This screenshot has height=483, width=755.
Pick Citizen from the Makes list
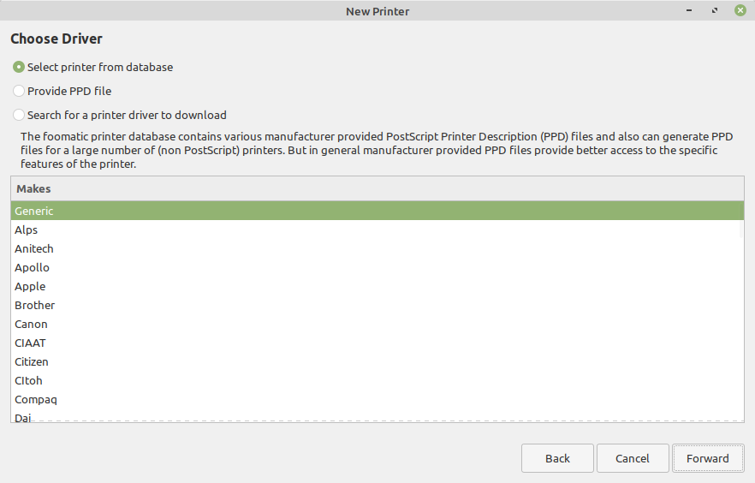point(377,361)
